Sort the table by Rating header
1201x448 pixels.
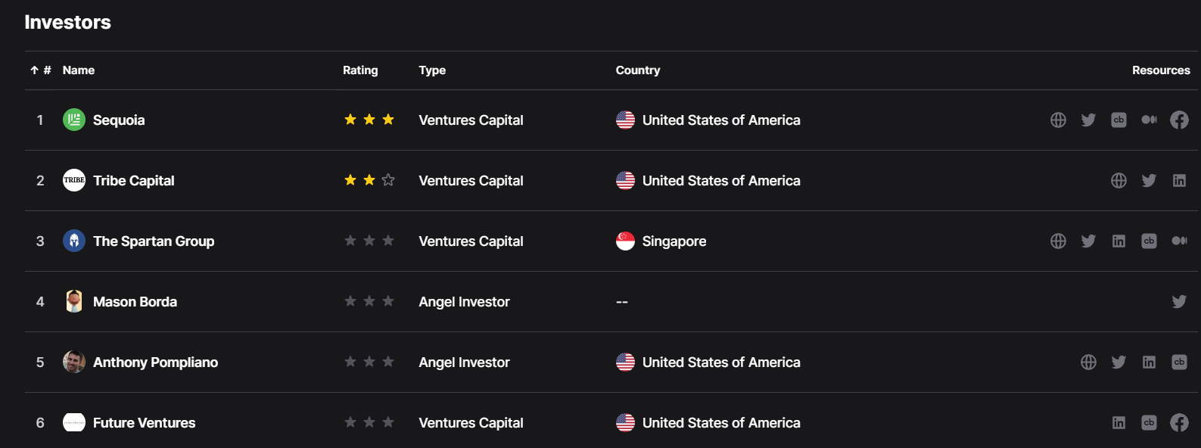(360, 70)
